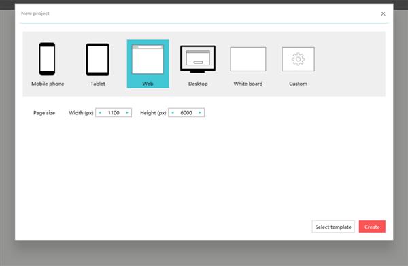Increase width using right arrow
408x266 pixels.
(127, 113)
